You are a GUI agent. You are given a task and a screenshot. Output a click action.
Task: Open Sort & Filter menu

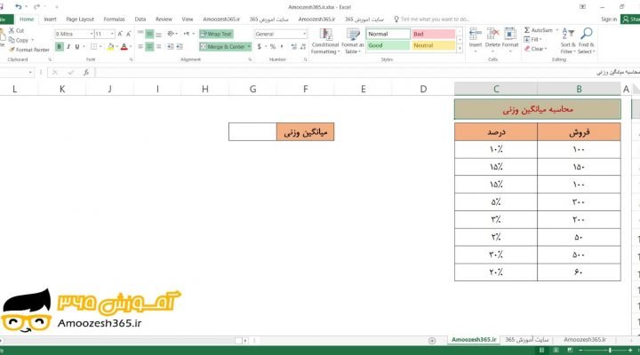click(x=568, y=41)
